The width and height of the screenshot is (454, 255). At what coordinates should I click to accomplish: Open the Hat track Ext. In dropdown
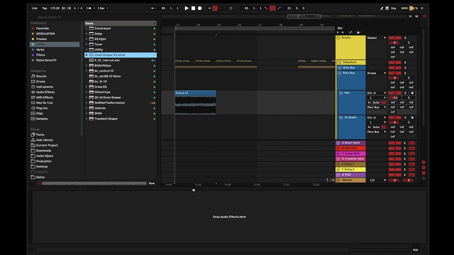(376, 93)
